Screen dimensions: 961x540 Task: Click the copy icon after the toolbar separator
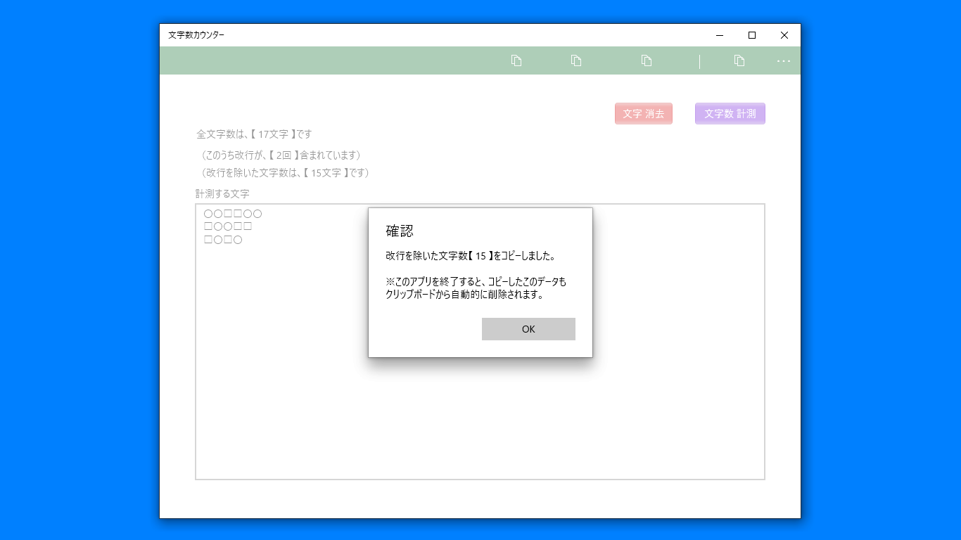pyautogui.click(x=739, y=60)
